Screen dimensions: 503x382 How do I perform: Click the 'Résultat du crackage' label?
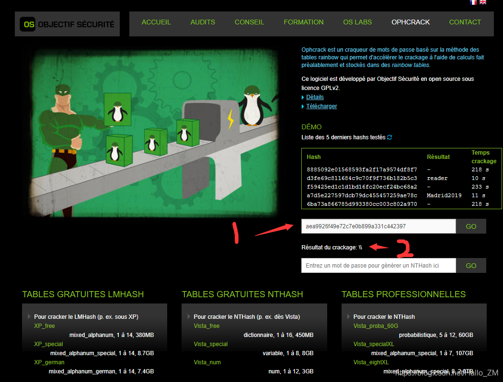[329, 247]
